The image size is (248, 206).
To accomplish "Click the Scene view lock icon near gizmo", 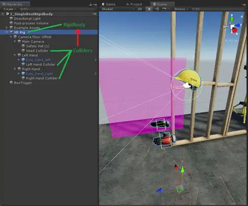I will pyautogui.click(x=242, y=17).
